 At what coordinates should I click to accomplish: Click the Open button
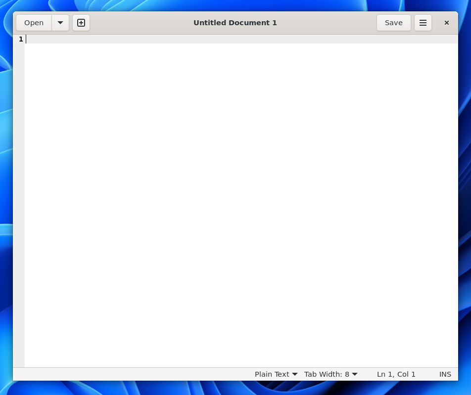click(x=34, y=23)
